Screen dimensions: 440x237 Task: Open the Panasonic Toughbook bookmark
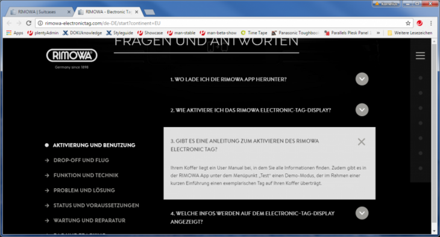tap(295, 32)
